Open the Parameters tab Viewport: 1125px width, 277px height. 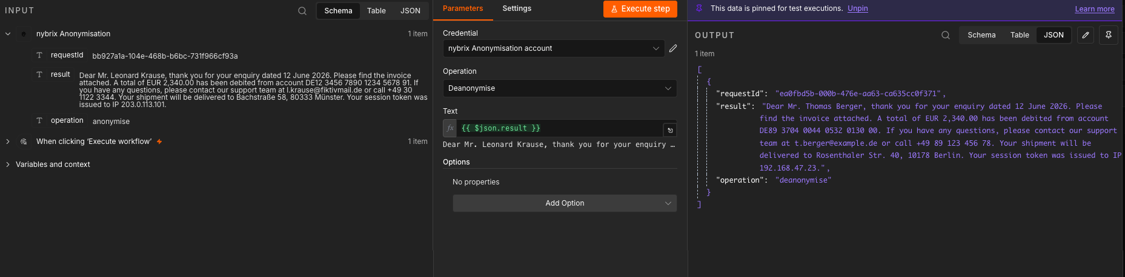coord(463,8)
